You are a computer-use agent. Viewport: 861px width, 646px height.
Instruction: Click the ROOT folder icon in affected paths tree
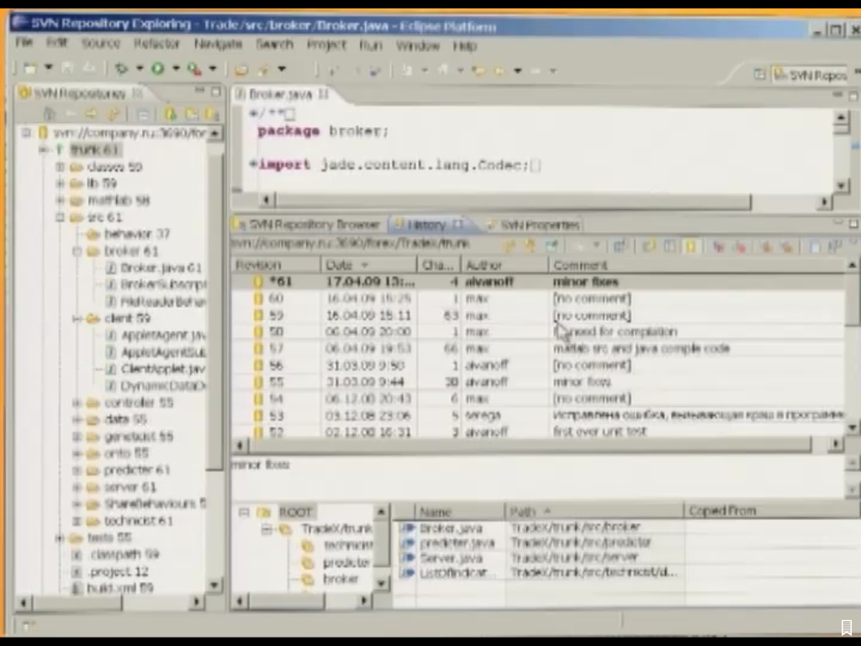click(263, 512)
